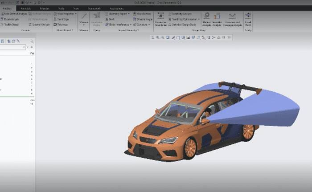Run Draft analysis
The width and height of the screenshot is (312, 192).
coord(110,19)
